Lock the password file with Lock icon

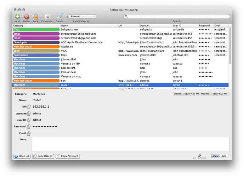point(36,16)
